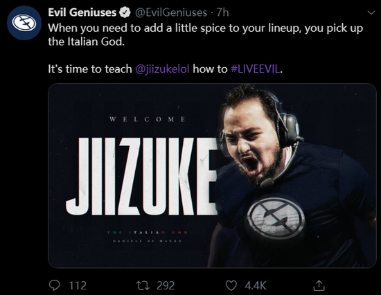Click the 292 retweets count
The height and width of the screenshot is (295, 381).
(166, 285)
